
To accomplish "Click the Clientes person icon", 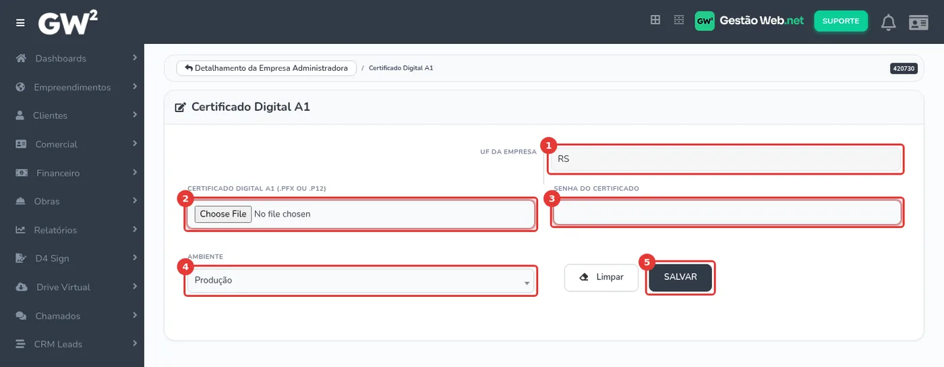I will click(x=20, y=115).
